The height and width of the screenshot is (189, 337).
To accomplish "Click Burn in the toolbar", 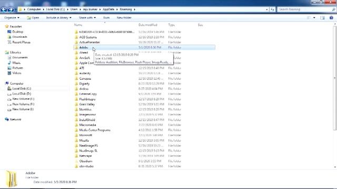I will click(x=106, y=17).
